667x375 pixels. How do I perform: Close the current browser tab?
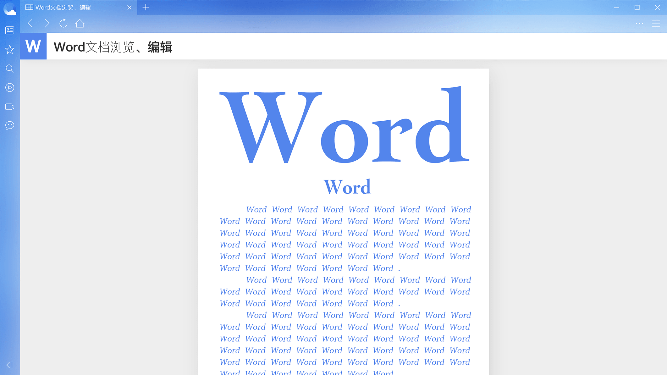[x=130, y=7]
